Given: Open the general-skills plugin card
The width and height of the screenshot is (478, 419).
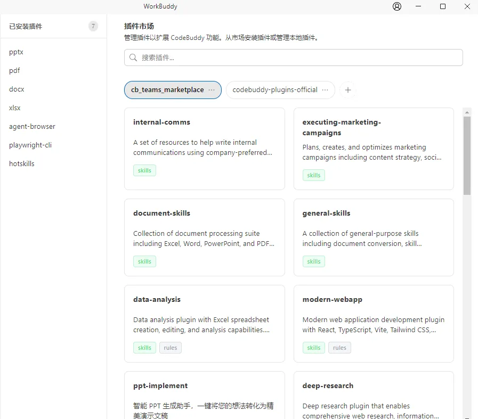Looking at the screenshot, I should click(374, 237).
